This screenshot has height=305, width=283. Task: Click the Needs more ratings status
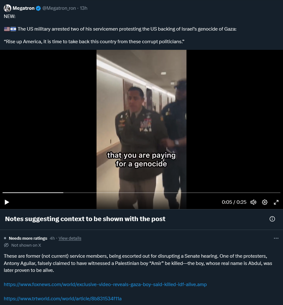[x=28, y=238]
